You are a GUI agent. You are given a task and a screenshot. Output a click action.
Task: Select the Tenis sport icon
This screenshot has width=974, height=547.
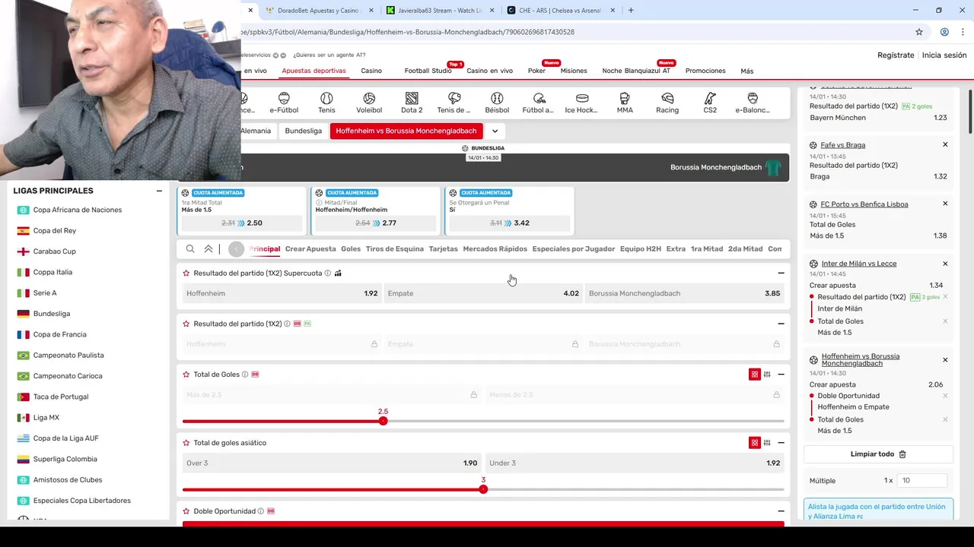coord(326,103)
